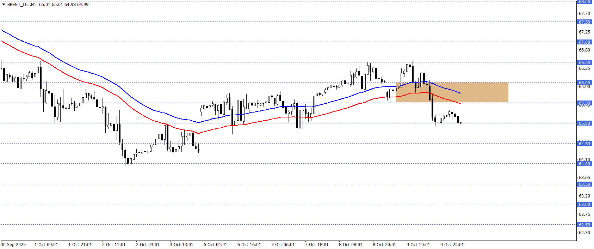
Task: Click the 67.00 horizontal line price tag
Action: [x=584, y=42]
